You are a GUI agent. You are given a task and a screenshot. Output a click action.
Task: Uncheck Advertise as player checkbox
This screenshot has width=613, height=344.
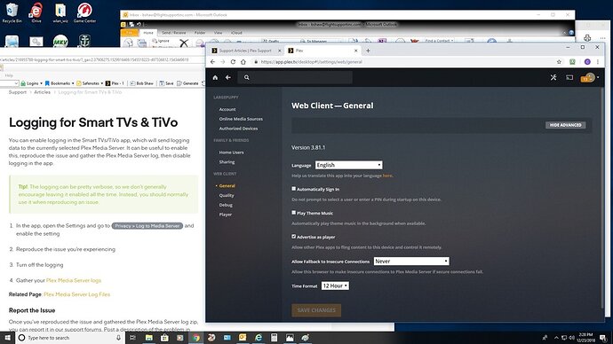(x=293, y=237)
